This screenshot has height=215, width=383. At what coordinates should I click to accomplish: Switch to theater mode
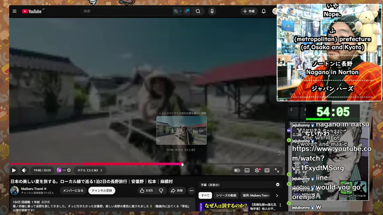coord(267,170)
